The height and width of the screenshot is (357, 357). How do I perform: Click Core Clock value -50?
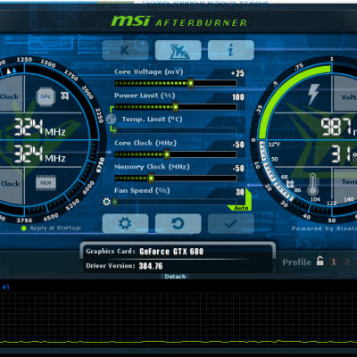click(x=238, y=145)
